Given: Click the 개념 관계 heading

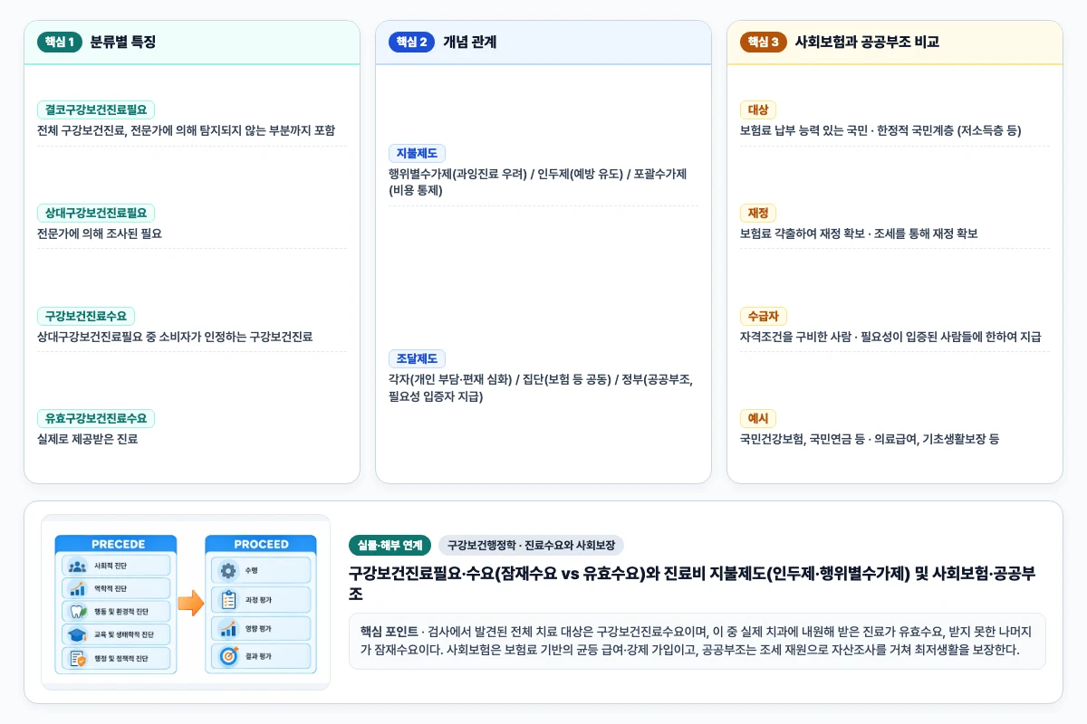Looking at the screenshot, I should coord(469,43).
